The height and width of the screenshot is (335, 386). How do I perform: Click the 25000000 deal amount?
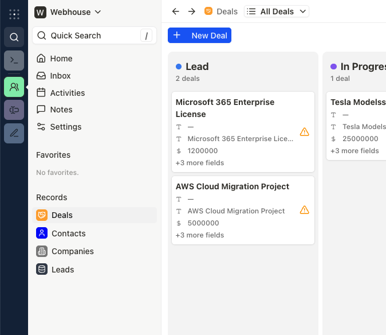360,139
